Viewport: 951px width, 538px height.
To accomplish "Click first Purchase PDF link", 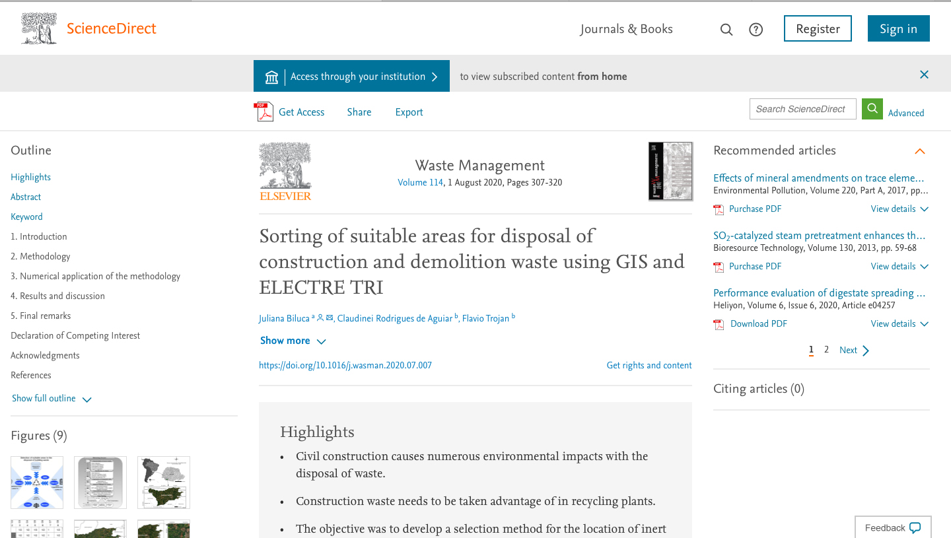I will [755, 209].
